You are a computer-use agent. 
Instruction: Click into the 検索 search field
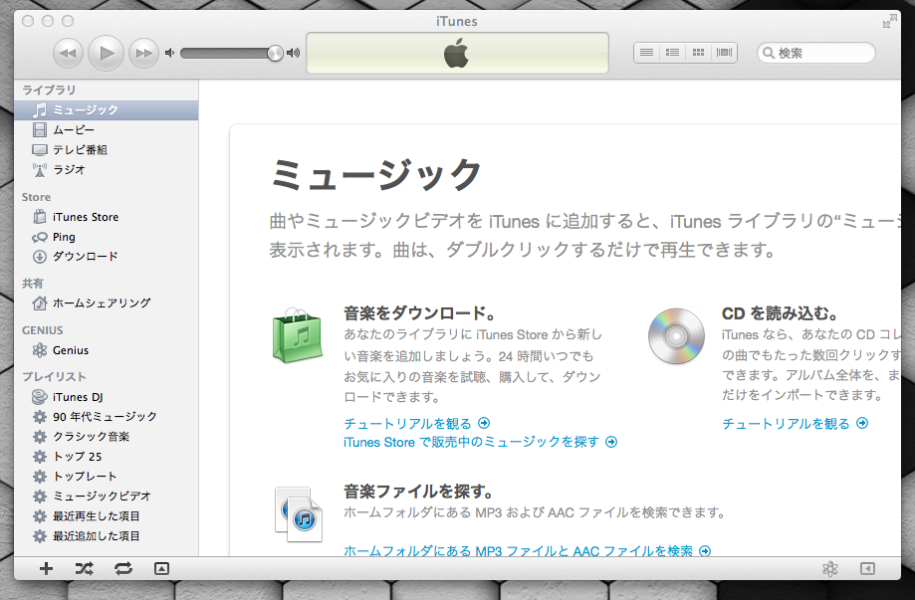[x=815, y=53]
